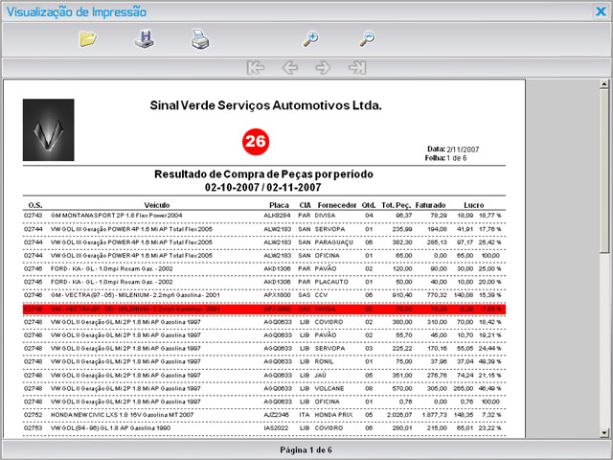Image resolution: width=613 pixels, height=460 pixels.
Task: Click the 'Tot. Peç.' column header
Action: [396, 205]
